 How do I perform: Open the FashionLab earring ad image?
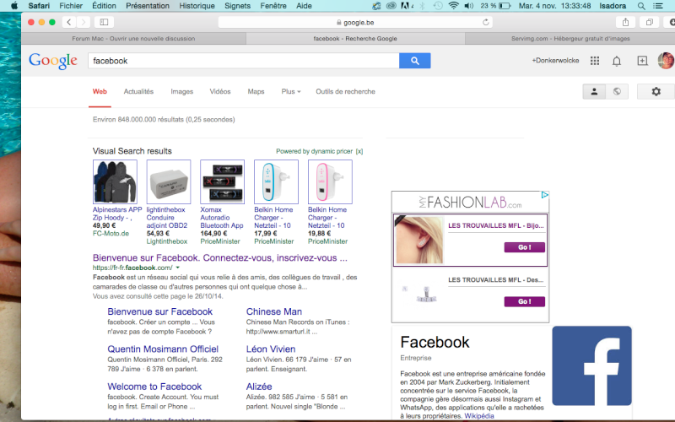tap(418, 240)
